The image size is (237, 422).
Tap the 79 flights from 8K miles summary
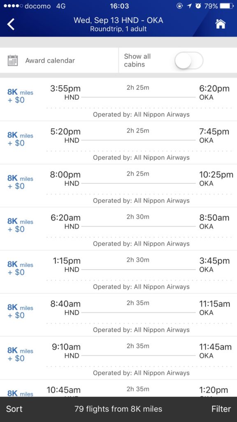(x=118, y=409)
